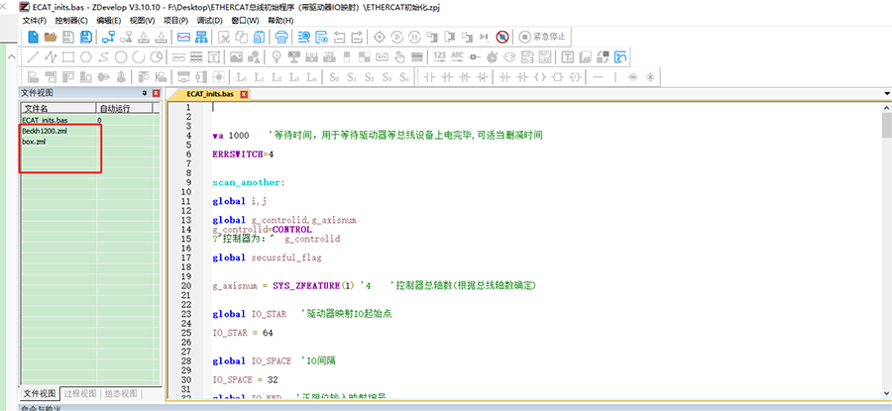Select box.zml in the file list

click(x=34, y=142)
